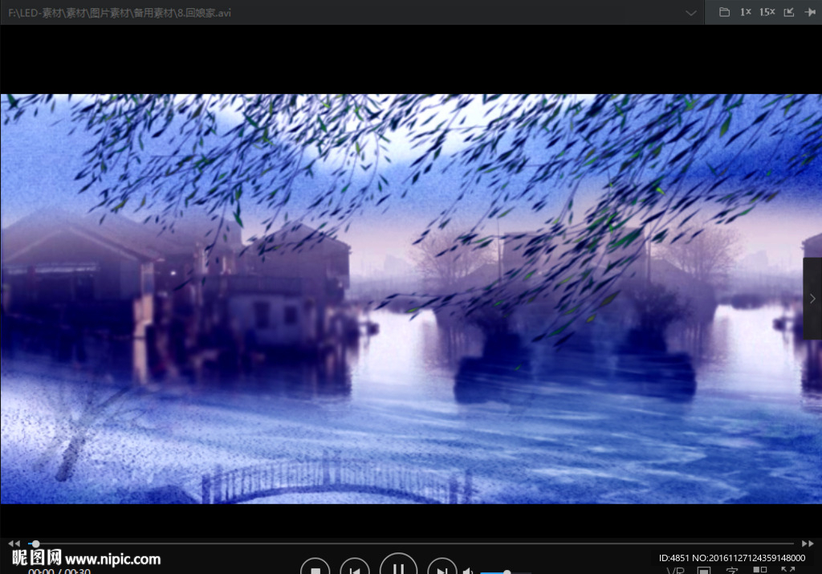Click the middle of the seek bar
822x574 pixels.
(412, 543)
